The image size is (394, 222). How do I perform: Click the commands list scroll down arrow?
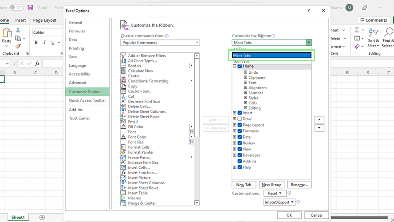tap(197, 202)
